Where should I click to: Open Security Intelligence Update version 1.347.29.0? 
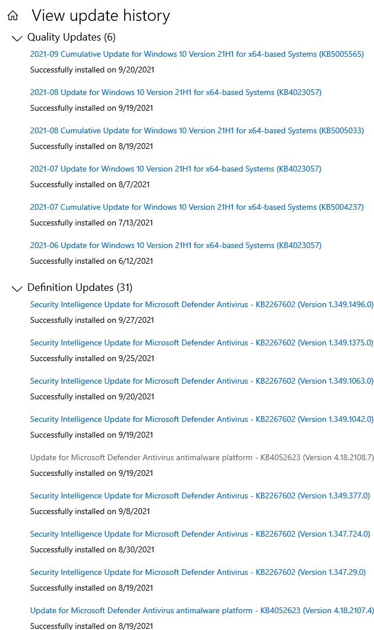198,572
